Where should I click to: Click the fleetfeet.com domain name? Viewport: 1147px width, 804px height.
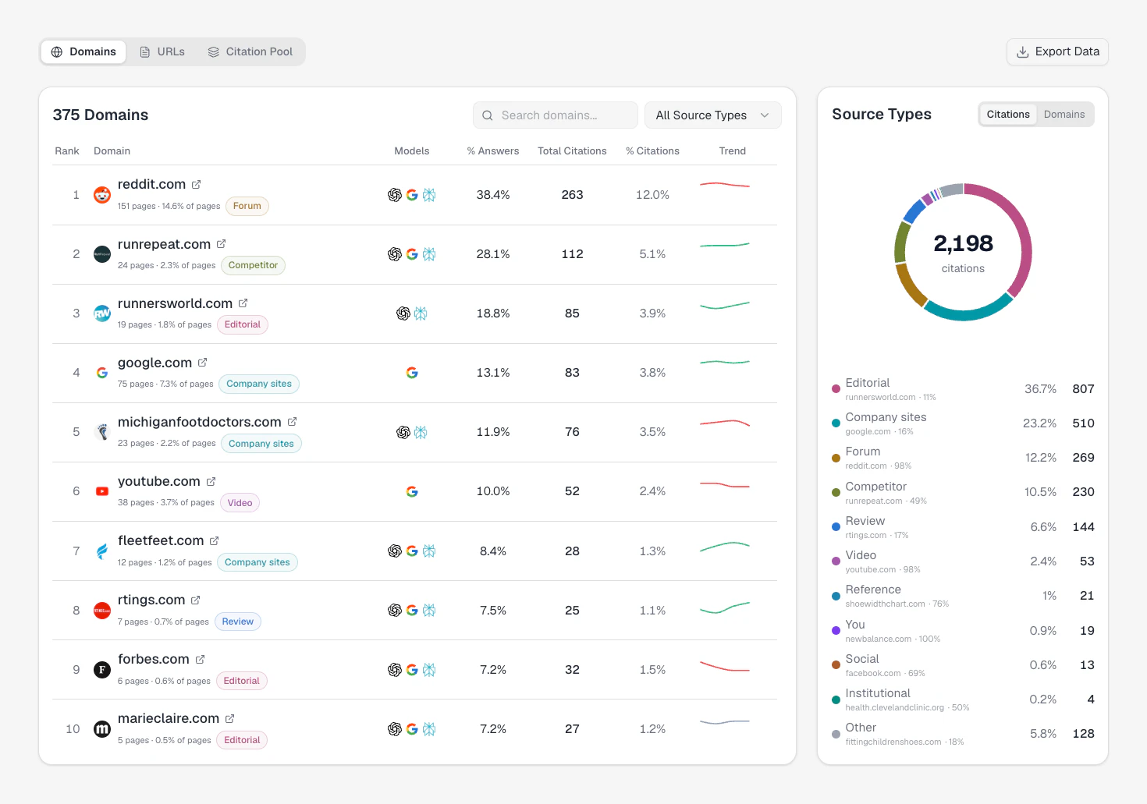pyautogui.click(x=161, y=541)
